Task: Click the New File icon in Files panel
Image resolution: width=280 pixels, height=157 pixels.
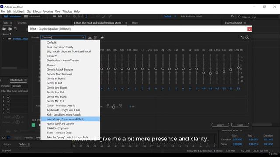Action: 15,29
